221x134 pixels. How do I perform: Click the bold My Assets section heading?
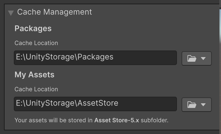[34, 75]
